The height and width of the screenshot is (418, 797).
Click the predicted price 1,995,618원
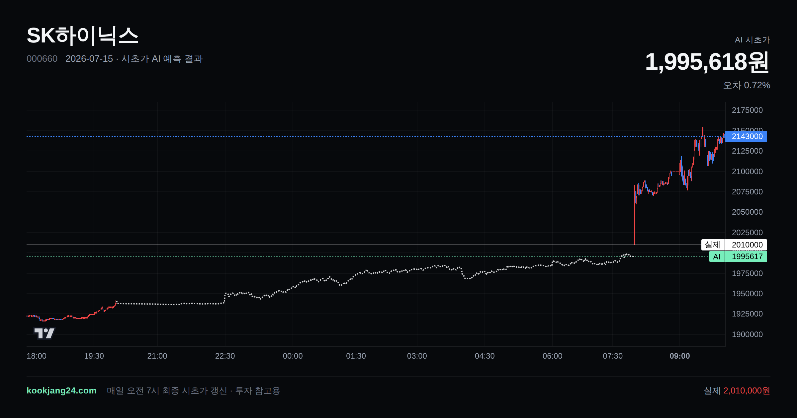(x=707, y=62)
